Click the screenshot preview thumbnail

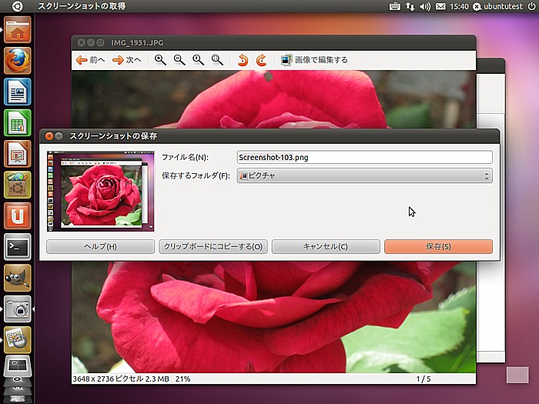point(100,191)
